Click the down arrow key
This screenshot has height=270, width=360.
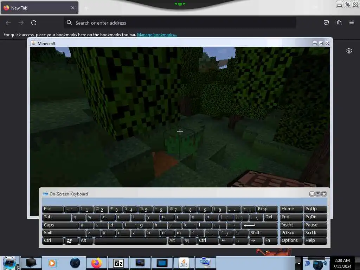tap(241, 240)
